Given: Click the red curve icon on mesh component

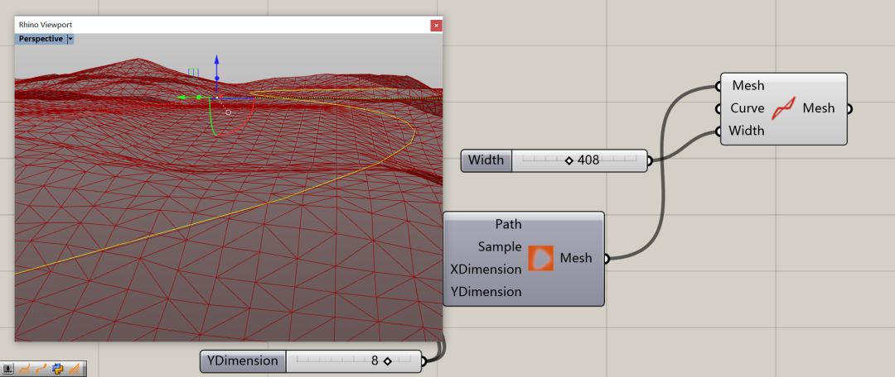Looking at the screenshot, I should (x=784, y=108).
